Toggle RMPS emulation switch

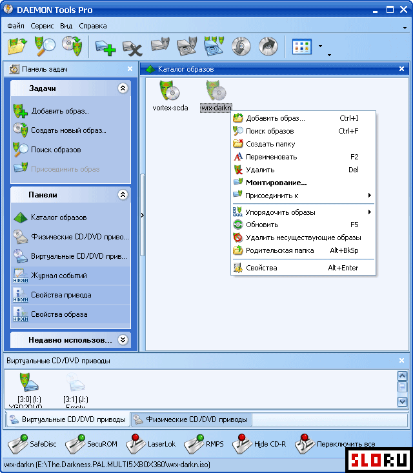(204, 444)
